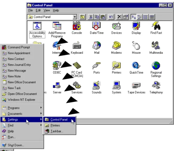Open the Services applet
174x151 pixels.
point(77,87)
